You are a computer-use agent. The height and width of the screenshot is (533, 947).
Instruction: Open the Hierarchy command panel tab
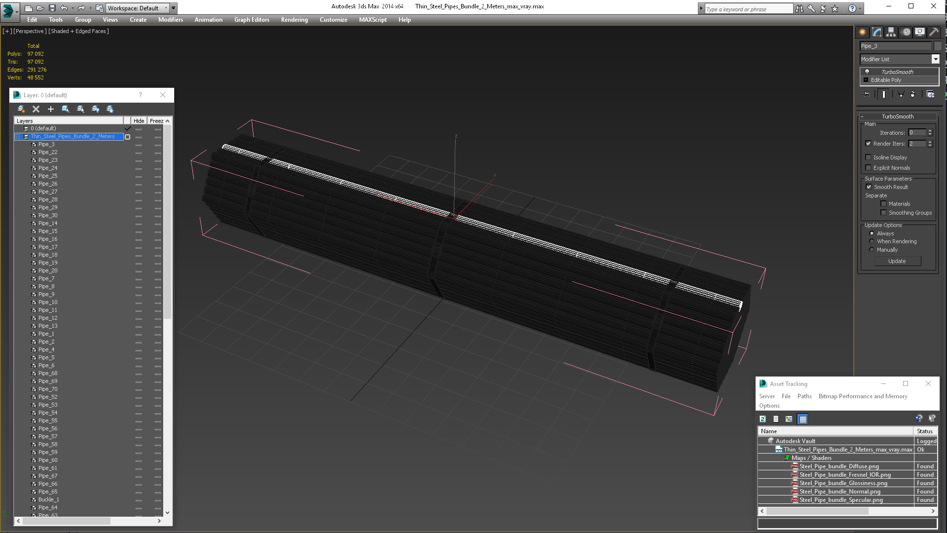coord(891,32)
